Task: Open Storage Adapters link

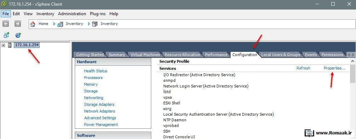Action: 99,104
